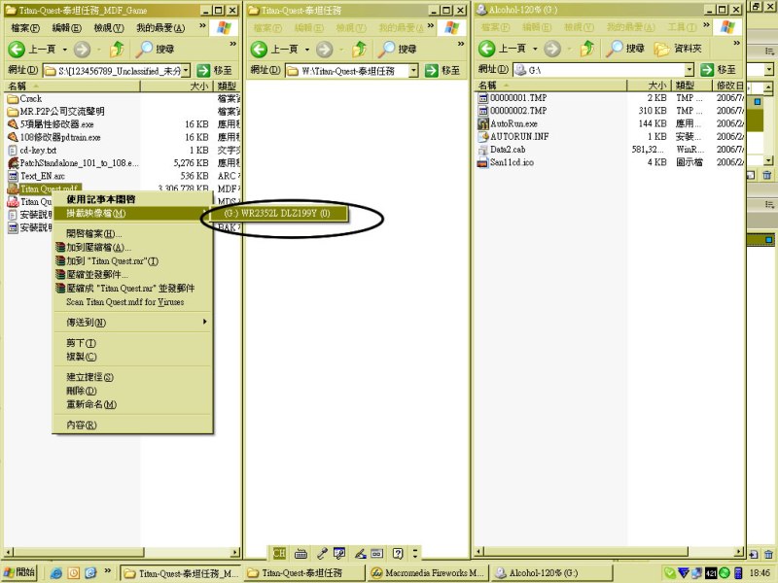778x583 pixels.
Task: Select the PatchStandalone_101_to_108 file icon
Action: 13,162
